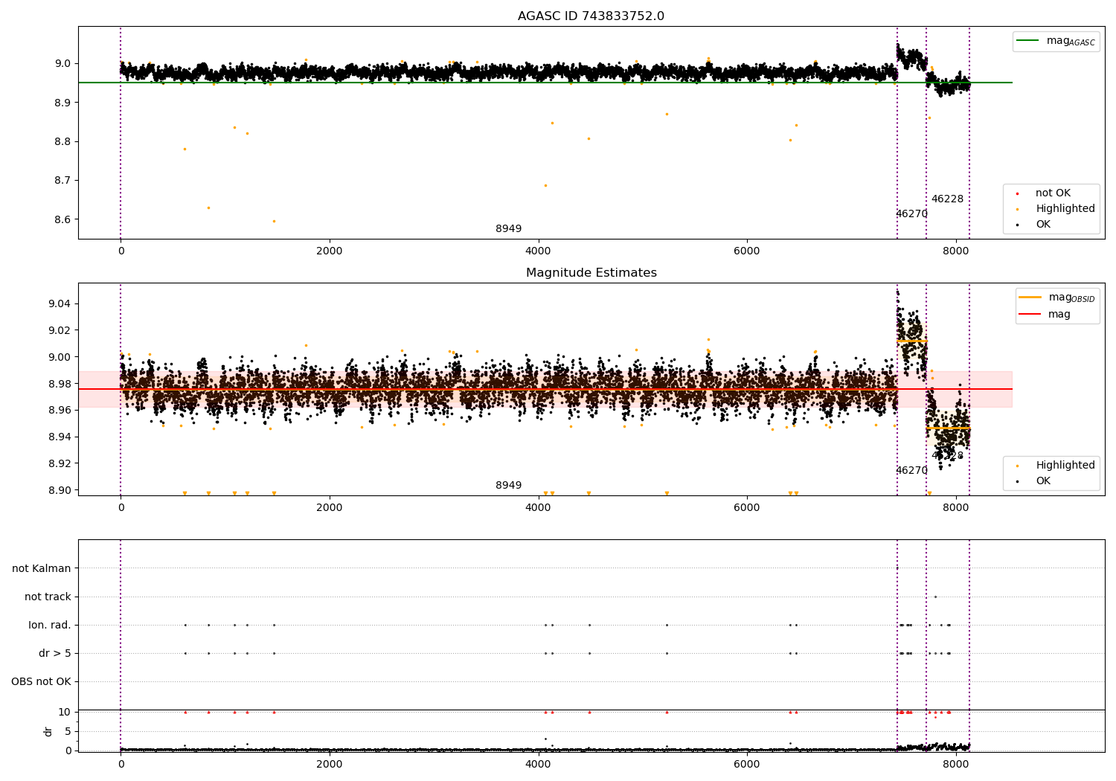
Task: Click x-axis tick '8000' under bottom dr panel
Action: pos(955,764)
